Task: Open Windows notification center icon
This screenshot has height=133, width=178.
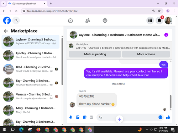Action: pos(173,130)
